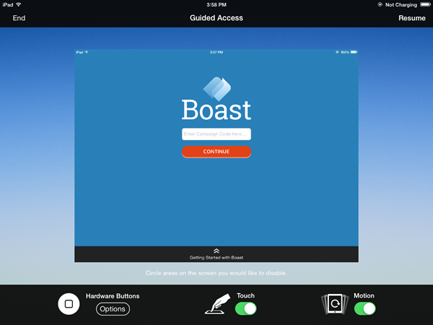Click the 3:58 PM clock
Screen dimensions: 433x325
pos(216,5)
